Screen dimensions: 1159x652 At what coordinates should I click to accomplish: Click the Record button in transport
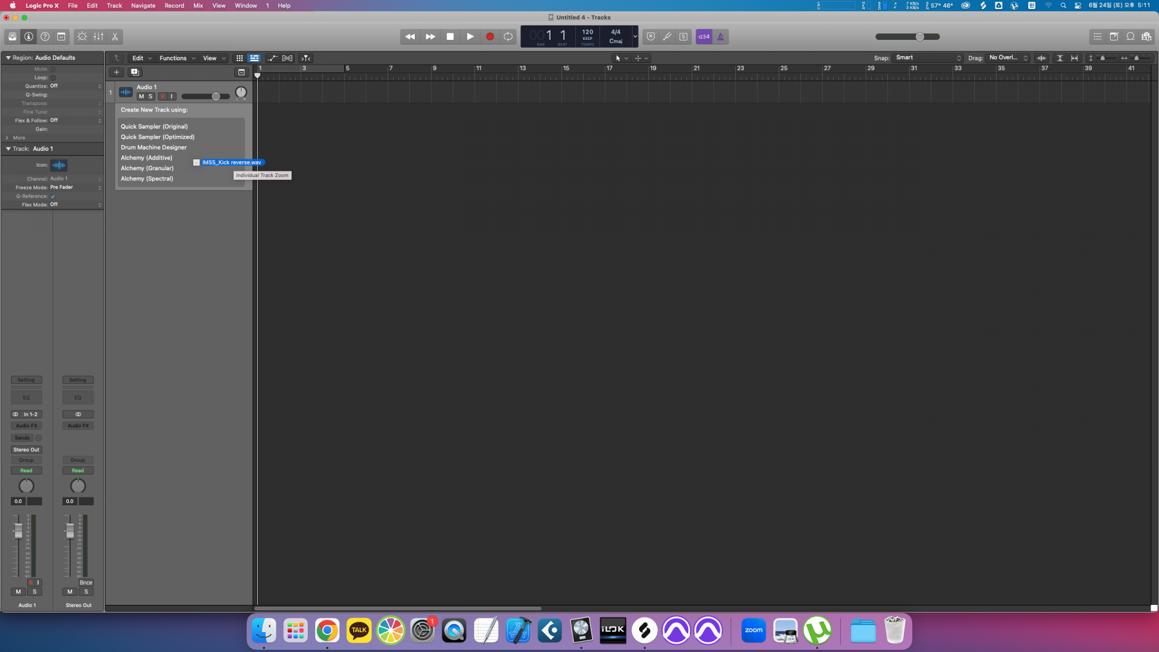pos(490,37)
